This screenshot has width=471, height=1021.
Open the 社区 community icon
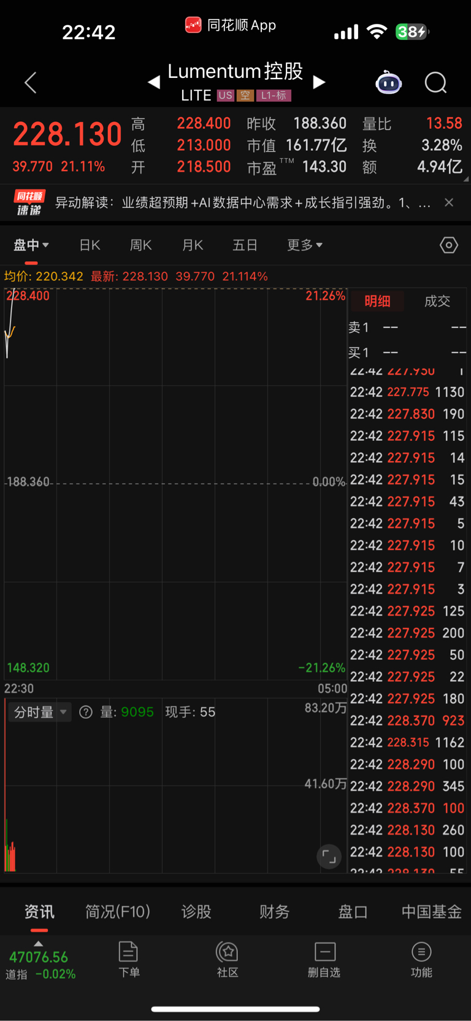(228, 960)
